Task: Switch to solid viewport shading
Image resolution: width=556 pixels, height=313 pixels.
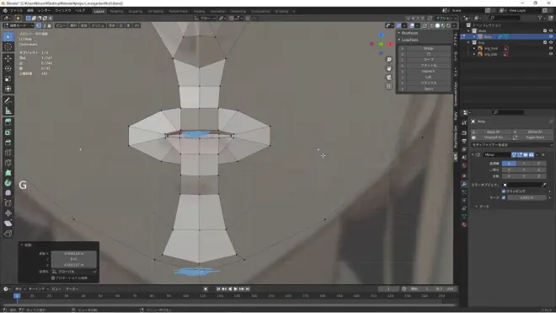Action: pyautogui.click(x=437, y=25)
